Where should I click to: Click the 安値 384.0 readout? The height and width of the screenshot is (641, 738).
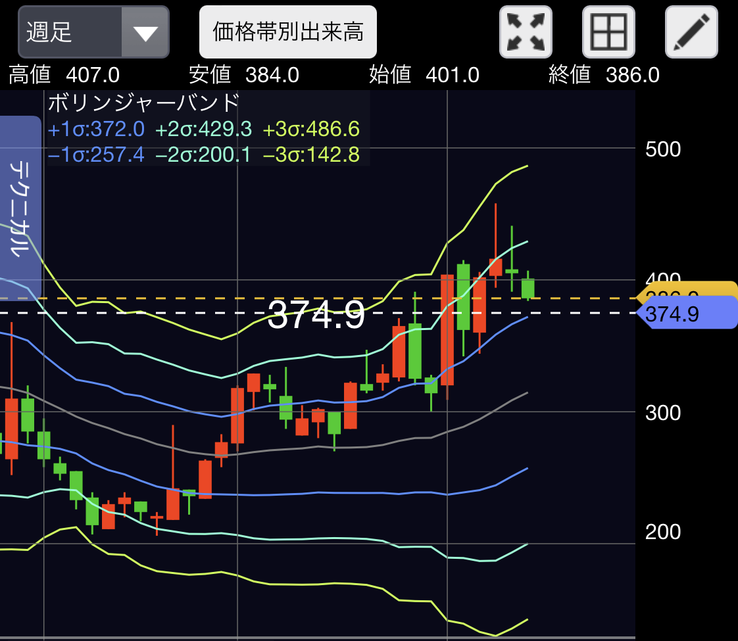coord(244,75)
